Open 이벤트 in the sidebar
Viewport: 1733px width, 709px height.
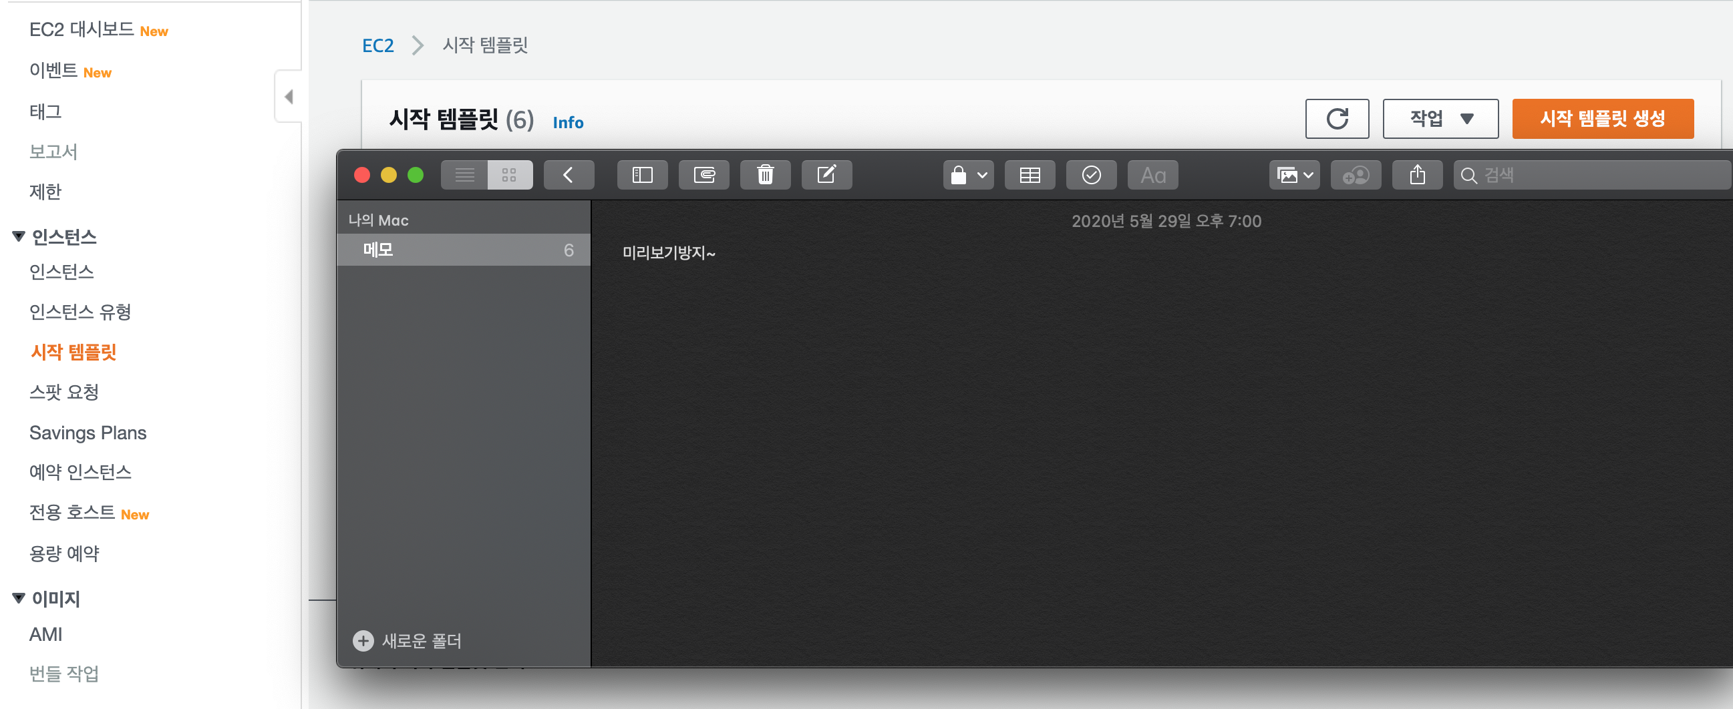tap(53, 71)
